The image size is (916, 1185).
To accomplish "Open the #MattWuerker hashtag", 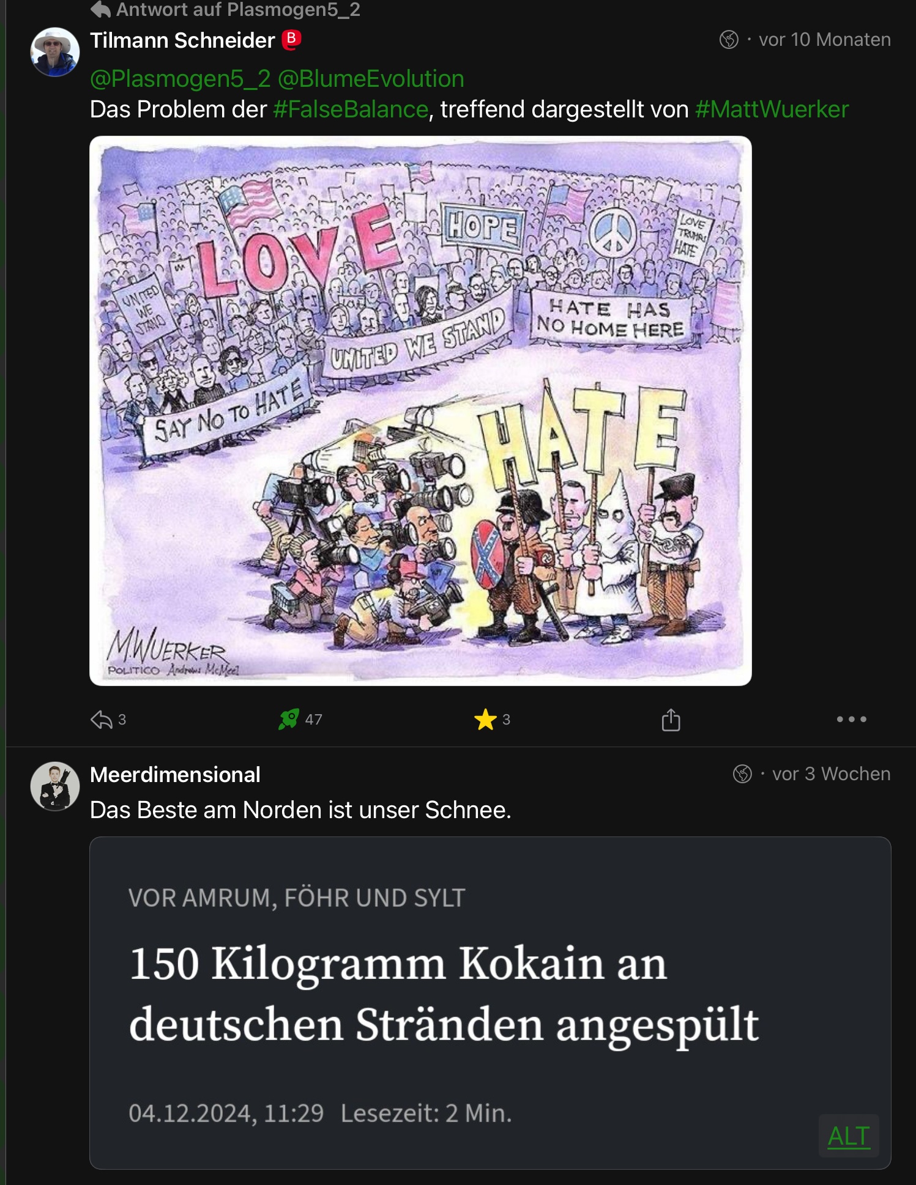I will tap(772, 109).
